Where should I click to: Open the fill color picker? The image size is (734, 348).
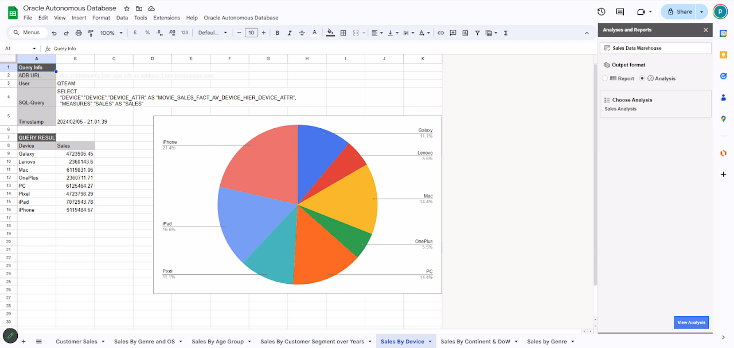(330, 33)
